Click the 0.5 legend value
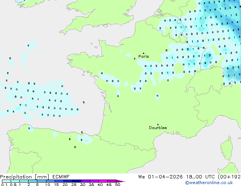 (13, 184)
